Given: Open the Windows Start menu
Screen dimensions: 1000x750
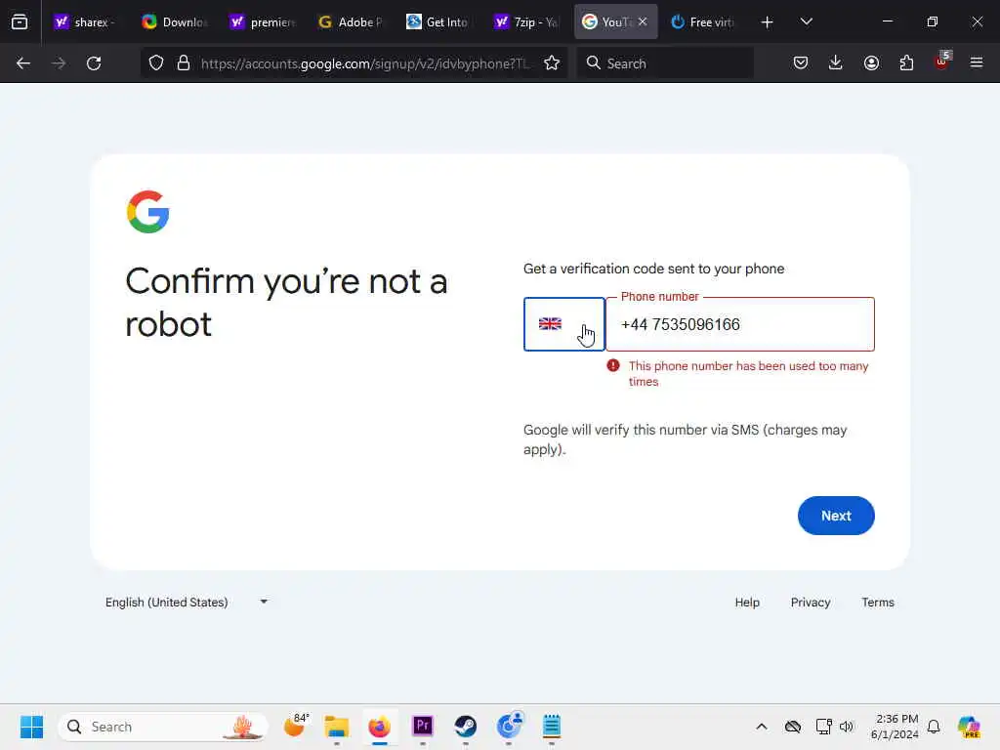Looking at the screenshot, I should (31, 727).
